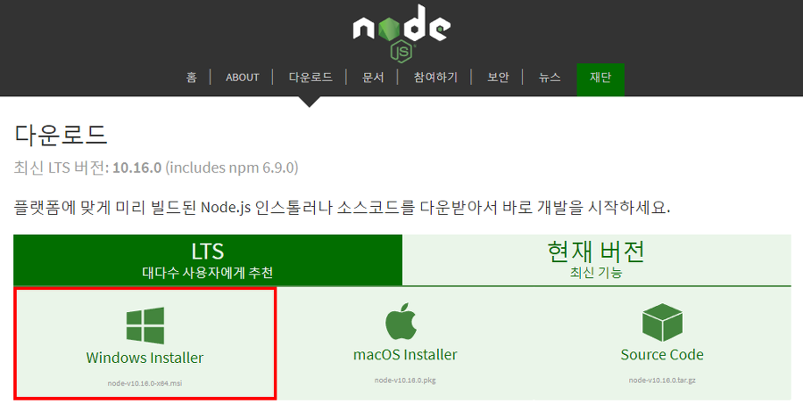The width and height of the screenshot is (803, 412).
Task: Open the ABOUT navigation item
Action: click(242, 78)
